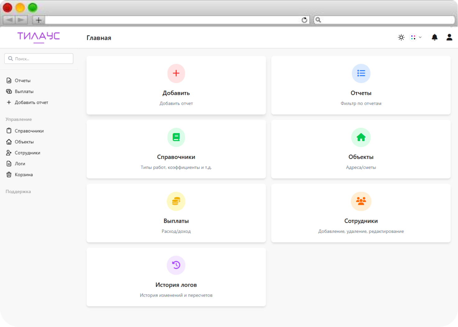Click the Поддержка section label

pos(18,191)
